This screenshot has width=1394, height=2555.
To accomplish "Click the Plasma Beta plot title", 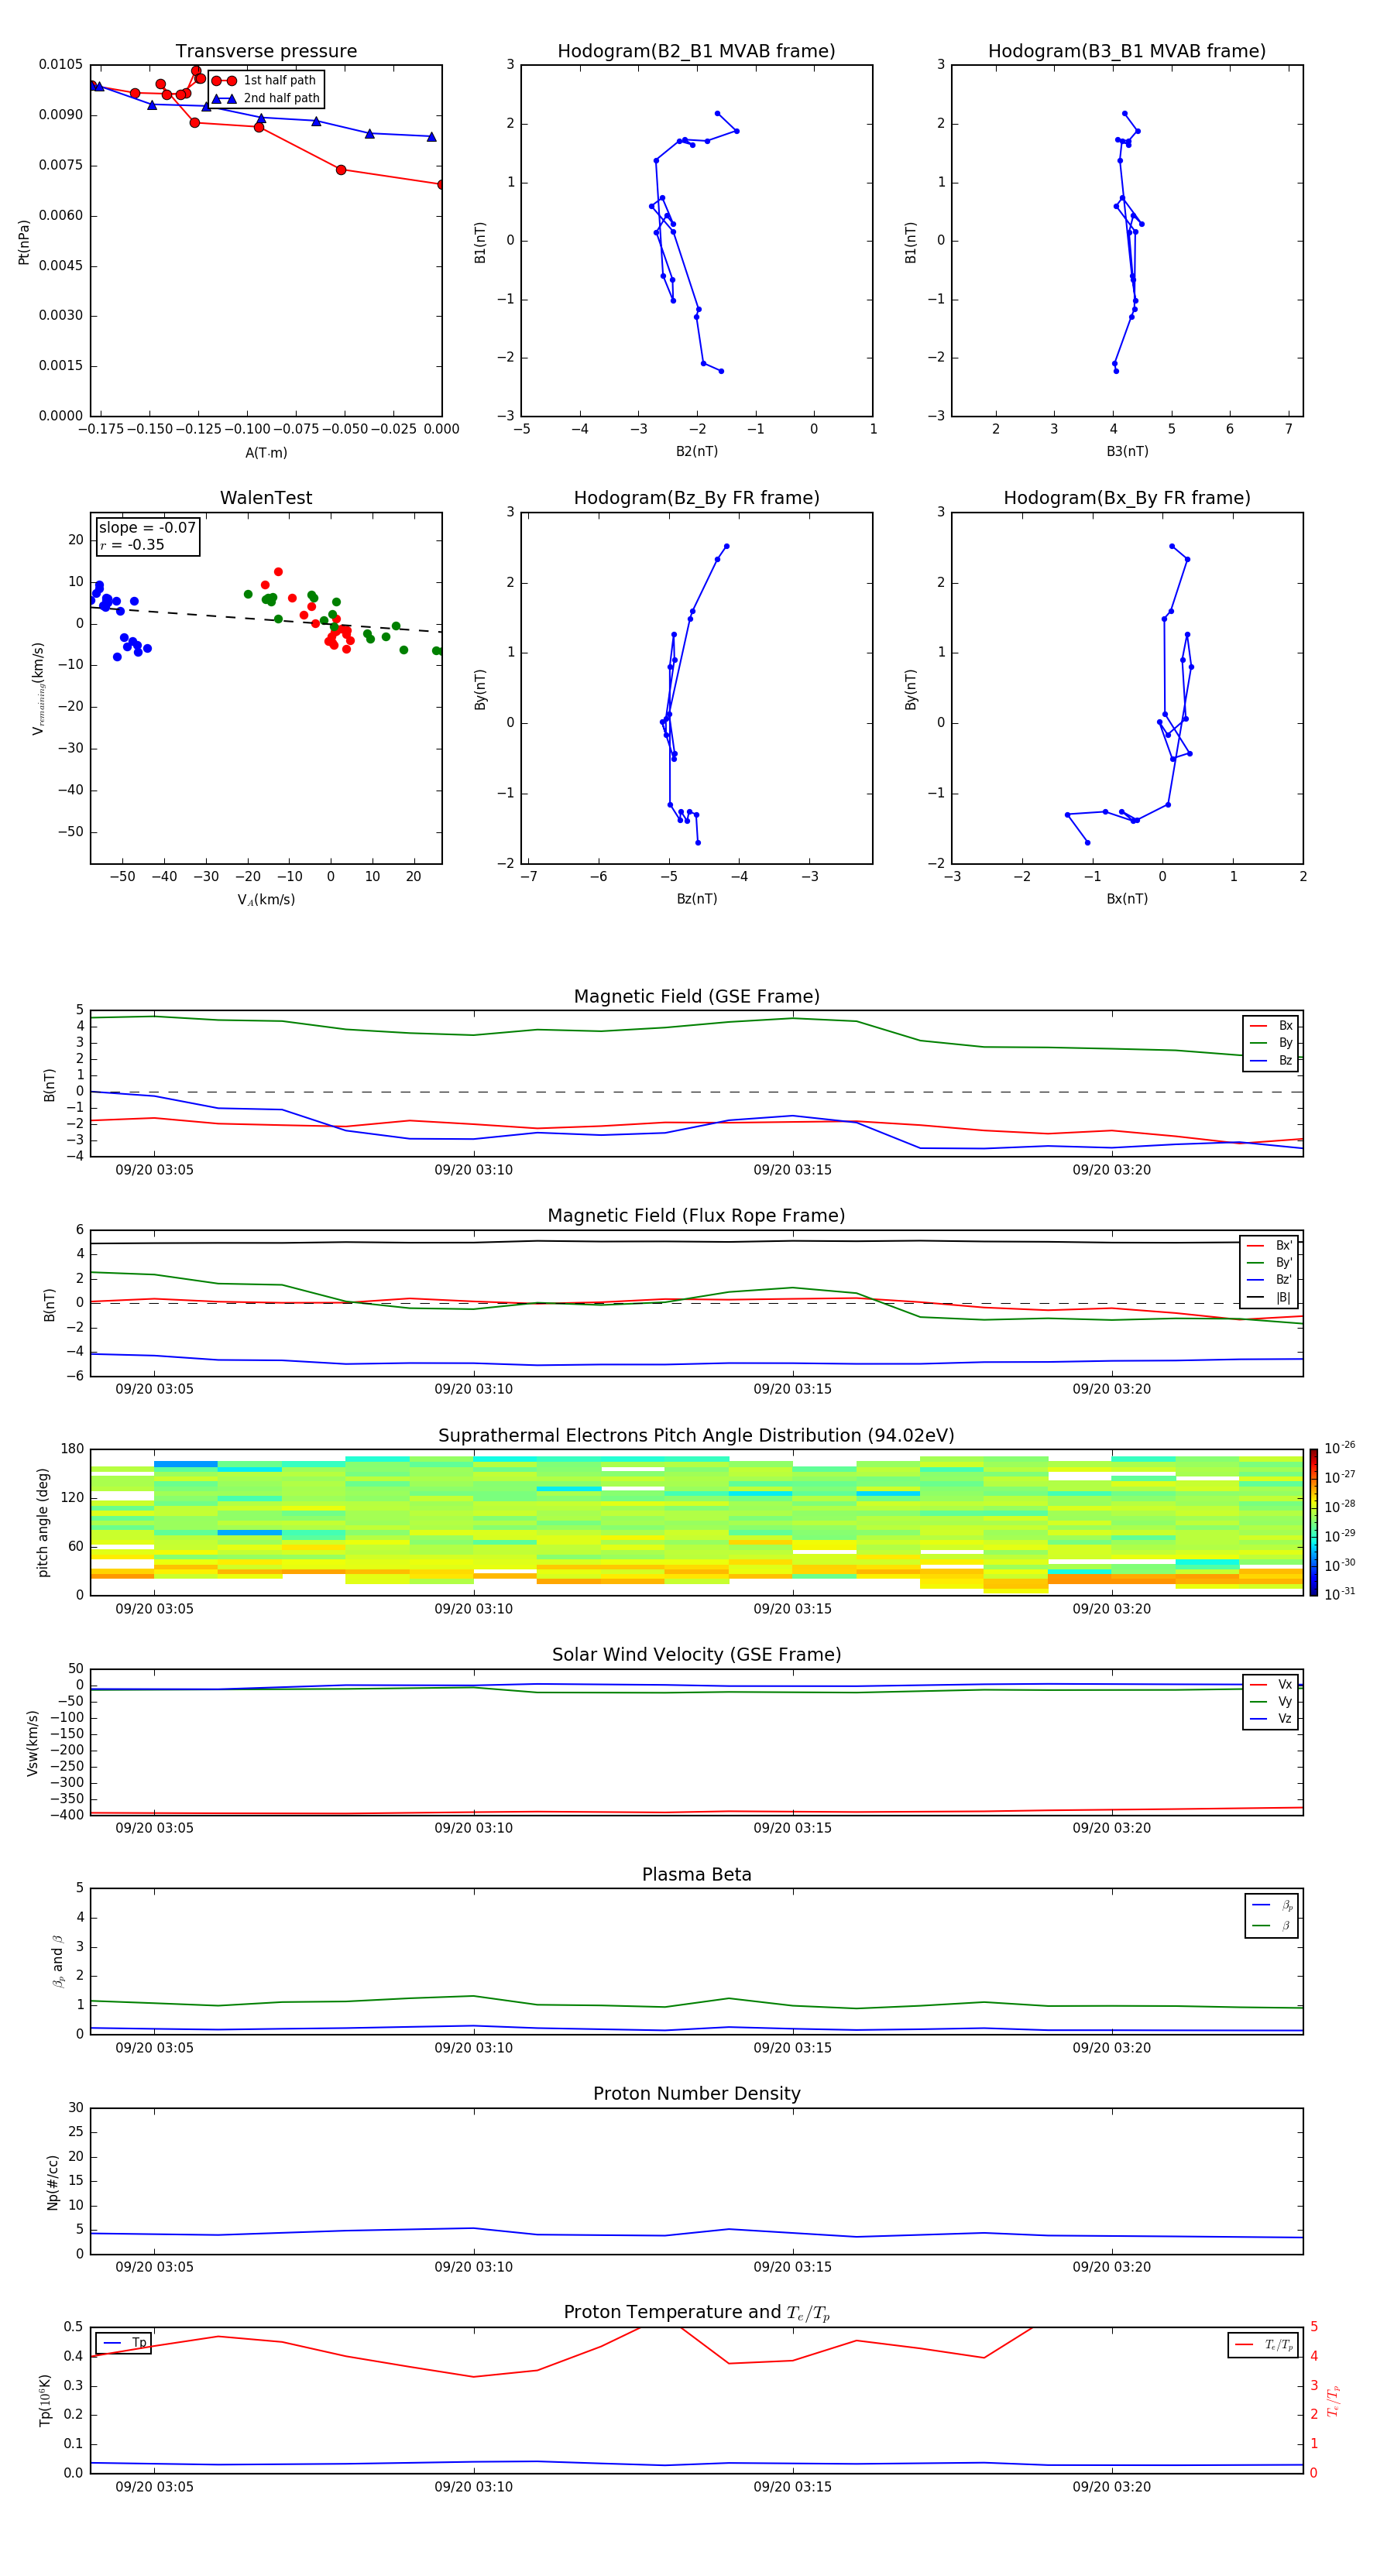I will click(x=696, y=1874).
